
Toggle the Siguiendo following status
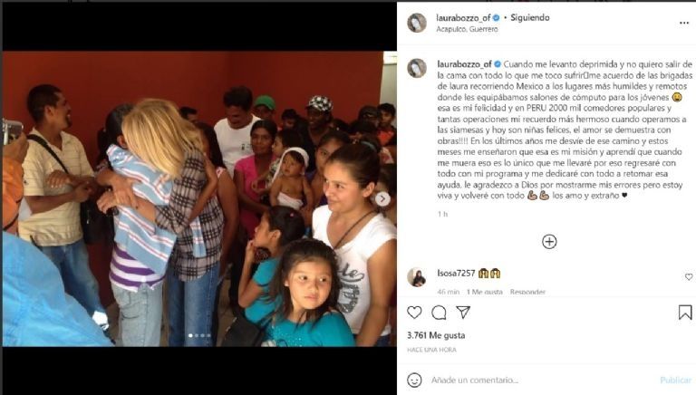530,17
